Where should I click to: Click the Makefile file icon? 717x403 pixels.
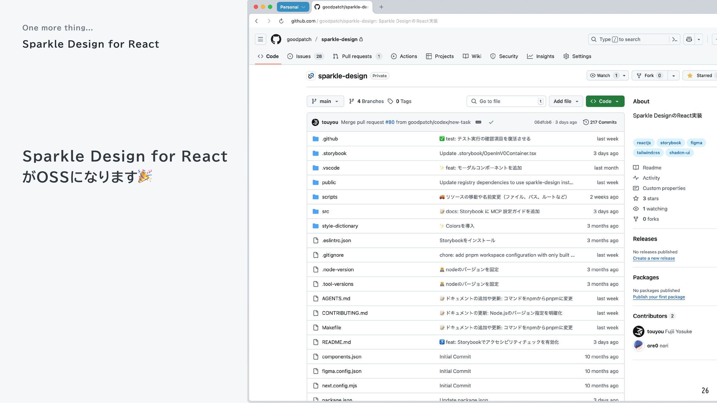[x=316, y=328]
